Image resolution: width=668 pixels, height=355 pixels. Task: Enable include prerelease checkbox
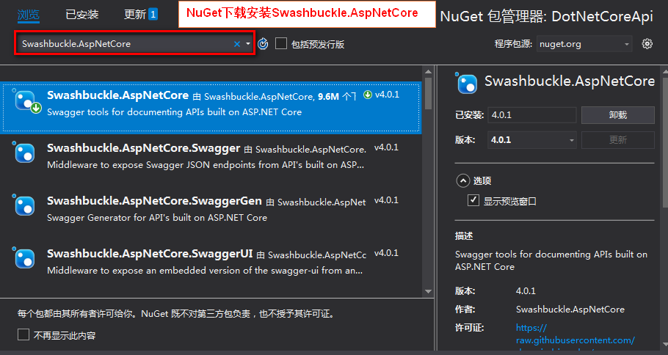coord(280,43)
